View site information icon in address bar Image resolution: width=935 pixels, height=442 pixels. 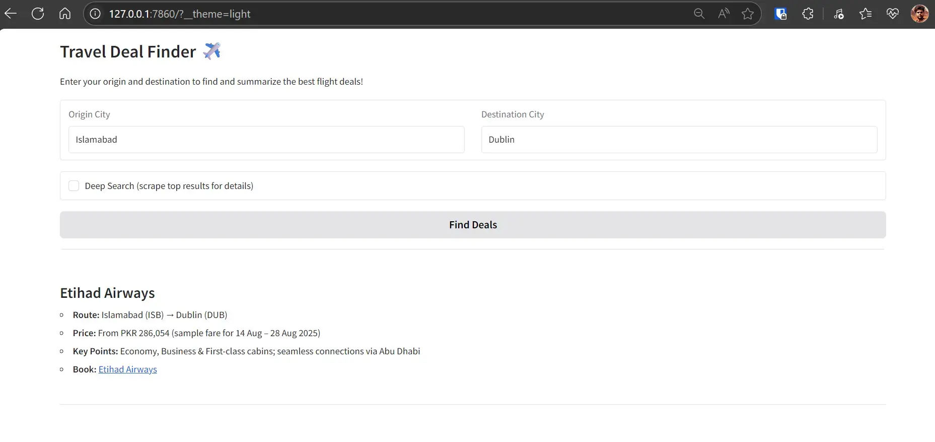click(x=95, y=14)
